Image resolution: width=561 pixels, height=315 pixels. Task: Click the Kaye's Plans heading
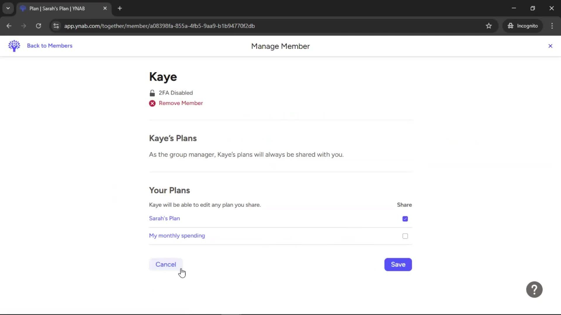(x=173, y=138)
